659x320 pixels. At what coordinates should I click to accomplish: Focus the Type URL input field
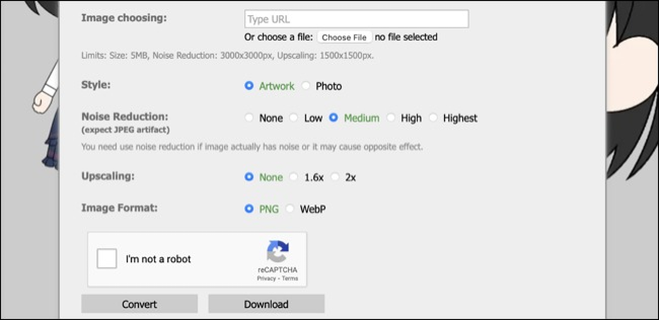tap(356, 19)
